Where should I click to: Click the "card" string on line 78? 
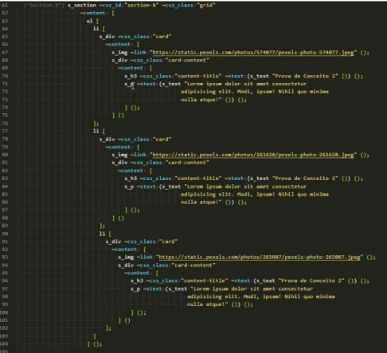coord(162,139)
